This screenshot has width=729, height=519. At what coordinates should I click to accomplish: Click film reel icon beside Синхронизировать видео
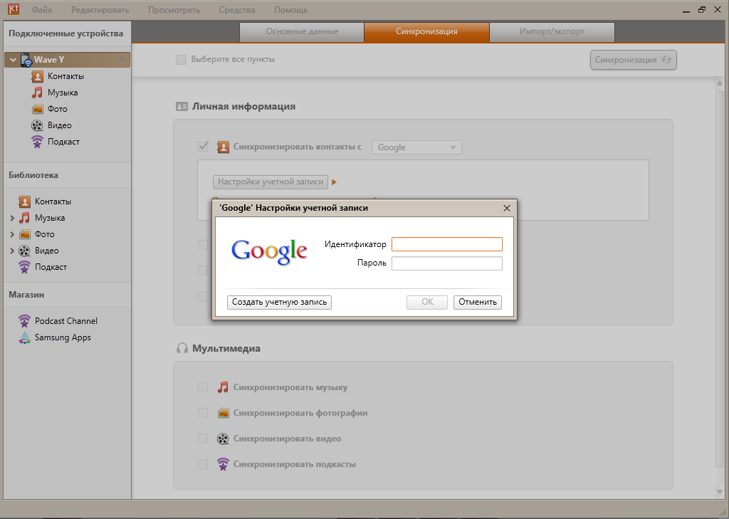(223, 438)
